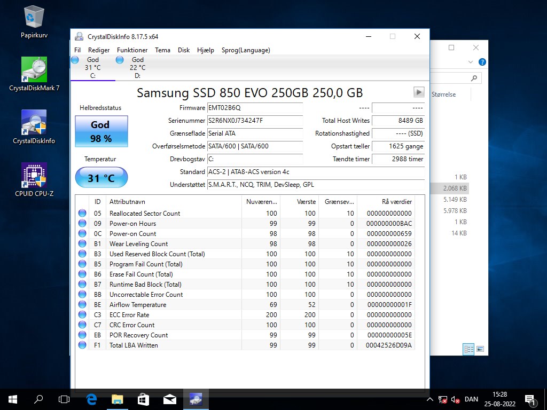Switch Explorer to details view icon
This screenshot has height=410, width=547.
click(x=468, y=349)
